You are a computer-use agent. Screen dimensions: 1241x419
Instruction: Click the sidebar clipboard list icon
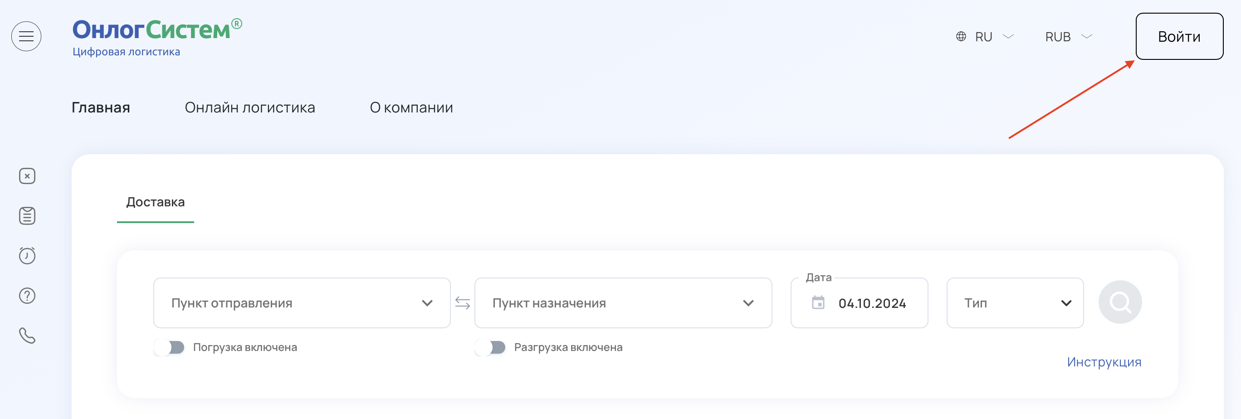27,216
